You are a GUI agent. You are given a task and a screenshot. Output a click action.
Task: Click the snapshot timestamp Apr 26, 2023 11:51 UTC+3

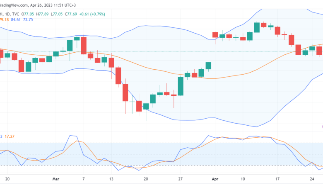pos(53,5)
